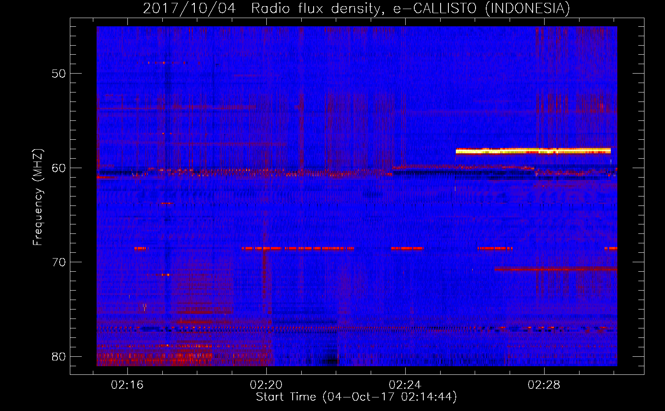Image resolution: width=665 pixels, height=411 pixels.
Task: Click the 02:28 time tick label
Action: coord(544,385)
